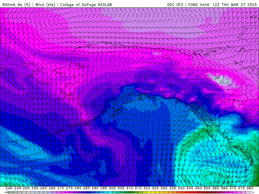Click the 355 label on the color scale
The image size is (259, 194).
coord(207,188)
